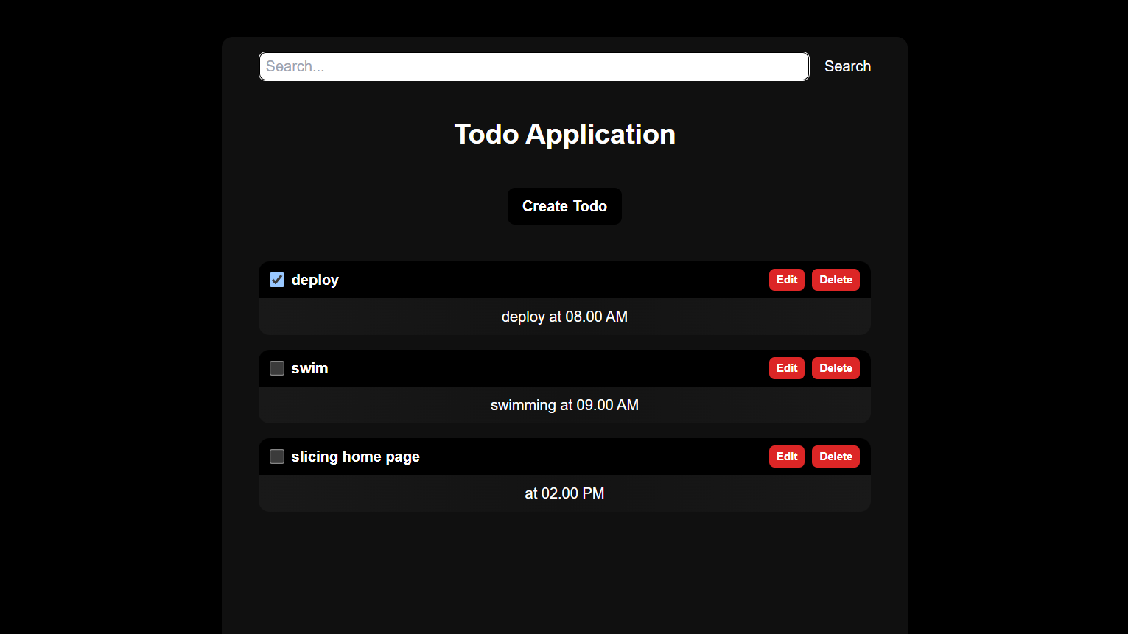Delete the swim todo
The image size is (1128, 634).
(x=836, y=368)
